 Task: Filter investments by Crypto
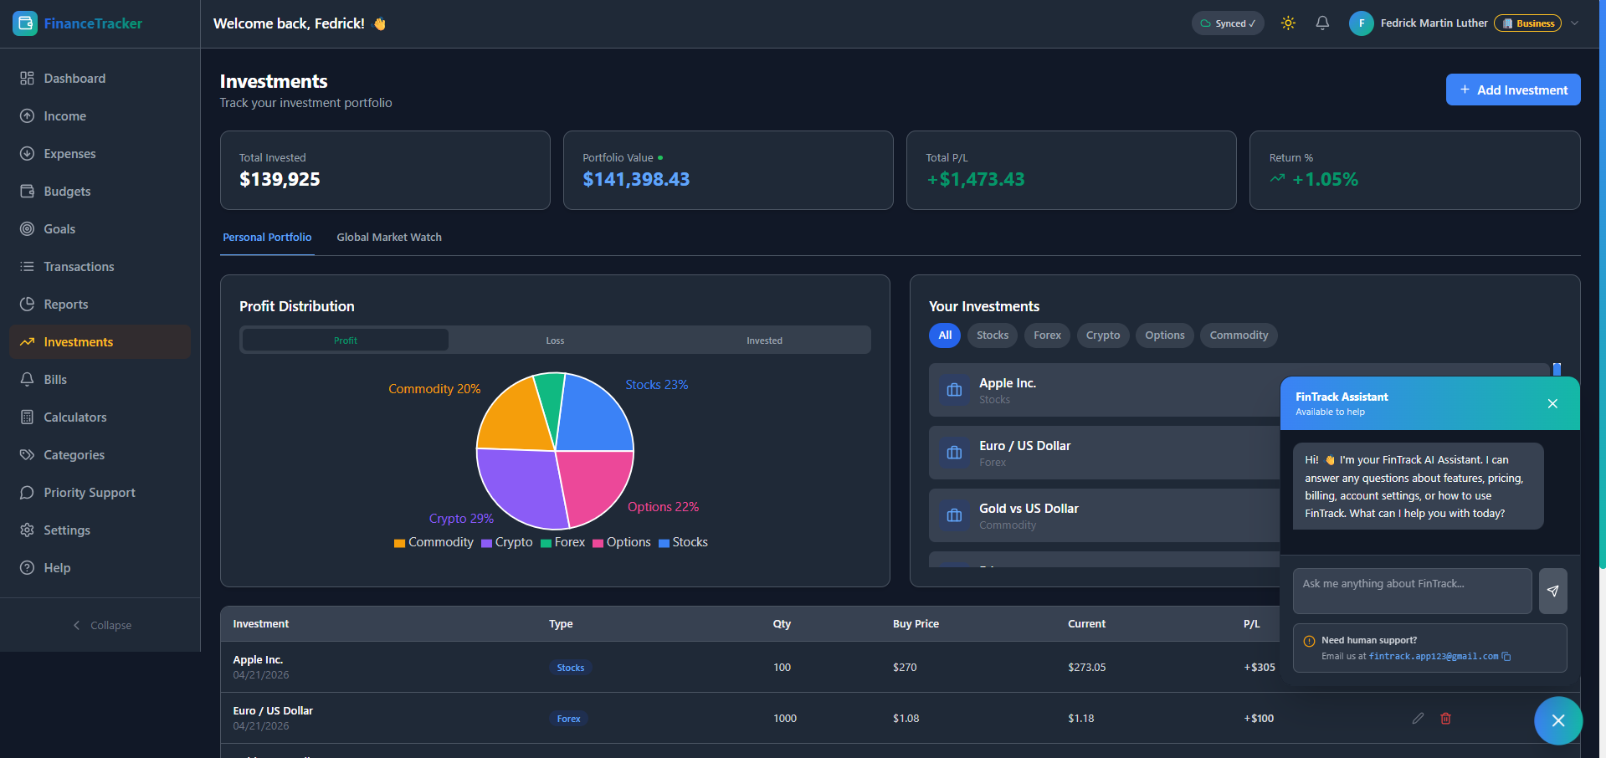click(x=1103, y=335)
